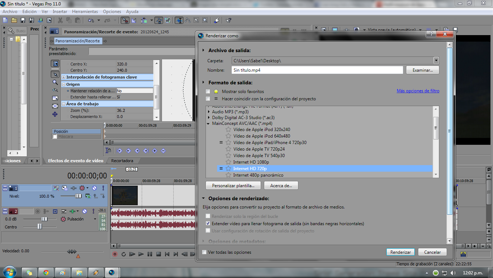This screenshot has height=278, width=493.
Task: Click the Cut scissors toolbar icon
Action: coord(60,20)
